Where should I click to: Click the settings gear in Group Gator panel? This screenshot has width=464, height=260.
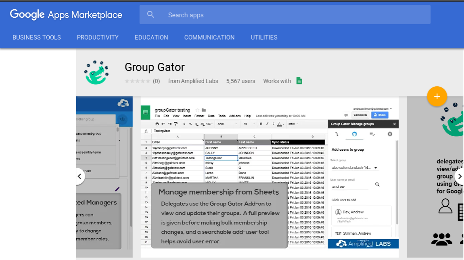[390, 134]
